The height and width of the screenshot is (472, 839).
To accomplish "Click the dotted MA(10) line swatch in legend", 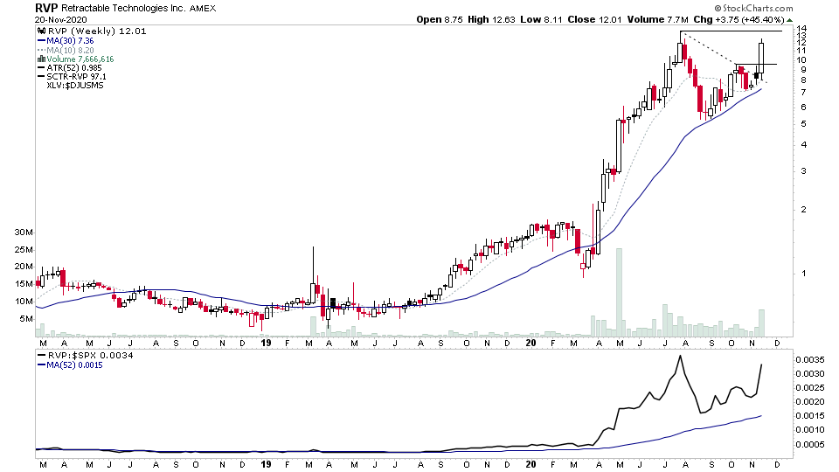I will point(41,51).
